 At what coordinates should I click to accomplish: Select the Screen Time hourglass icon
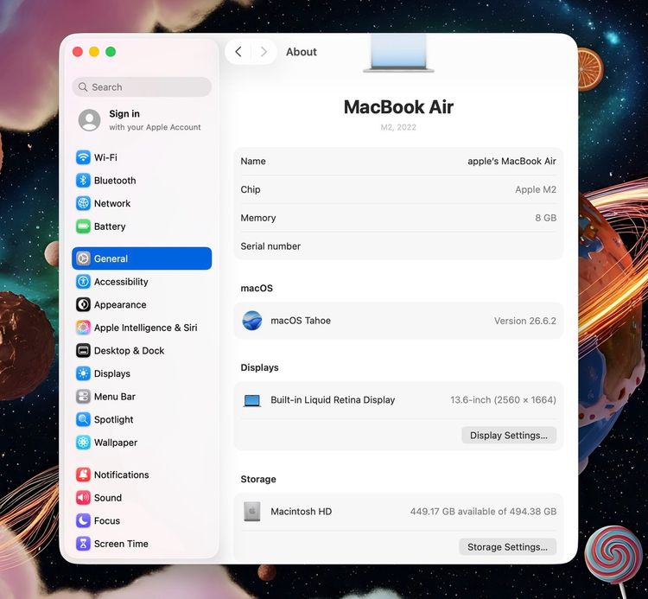tap(83, 544)
